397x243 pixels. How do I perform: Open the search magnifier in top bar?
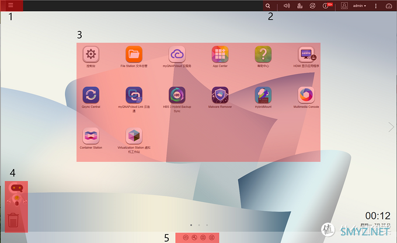pos(267,6)
